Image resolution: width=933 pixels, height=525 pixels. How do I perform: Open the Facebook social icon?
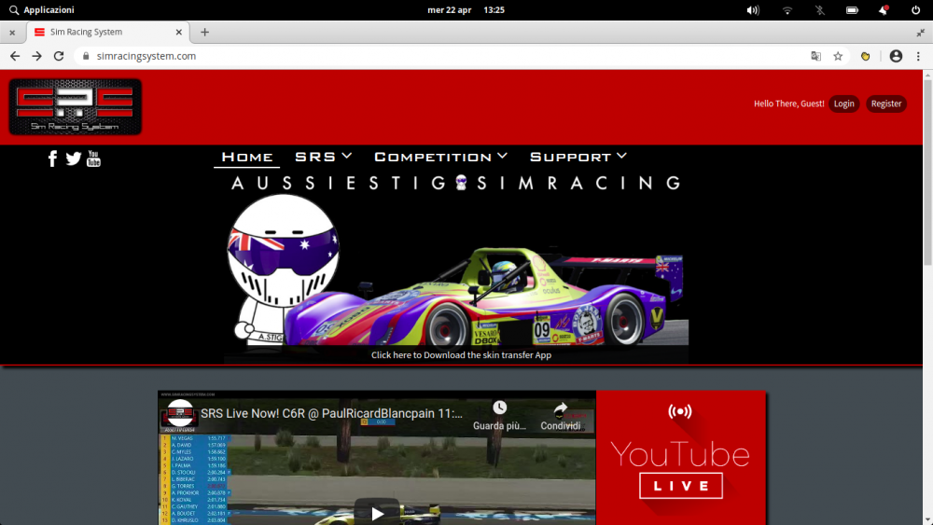point(52,159)
